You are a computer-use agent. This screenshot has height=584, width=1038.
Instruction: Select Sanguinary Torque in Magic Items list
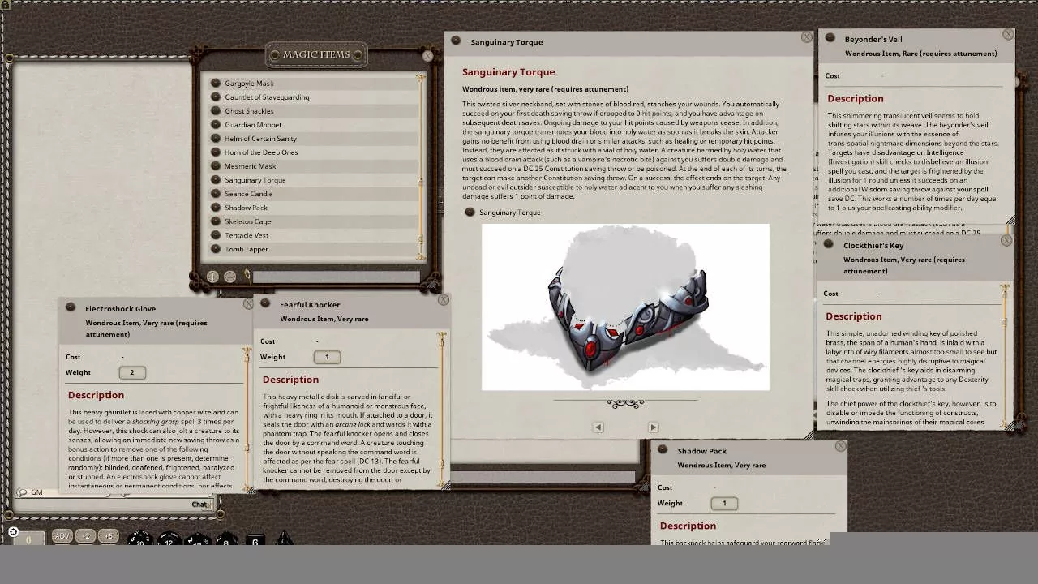coord(312,180)
